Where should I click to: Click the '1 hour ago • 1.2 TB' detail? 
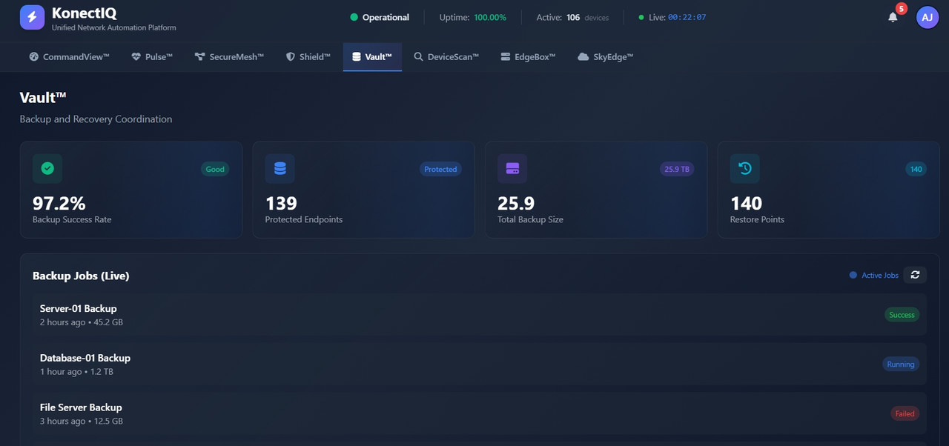(76, 371)
